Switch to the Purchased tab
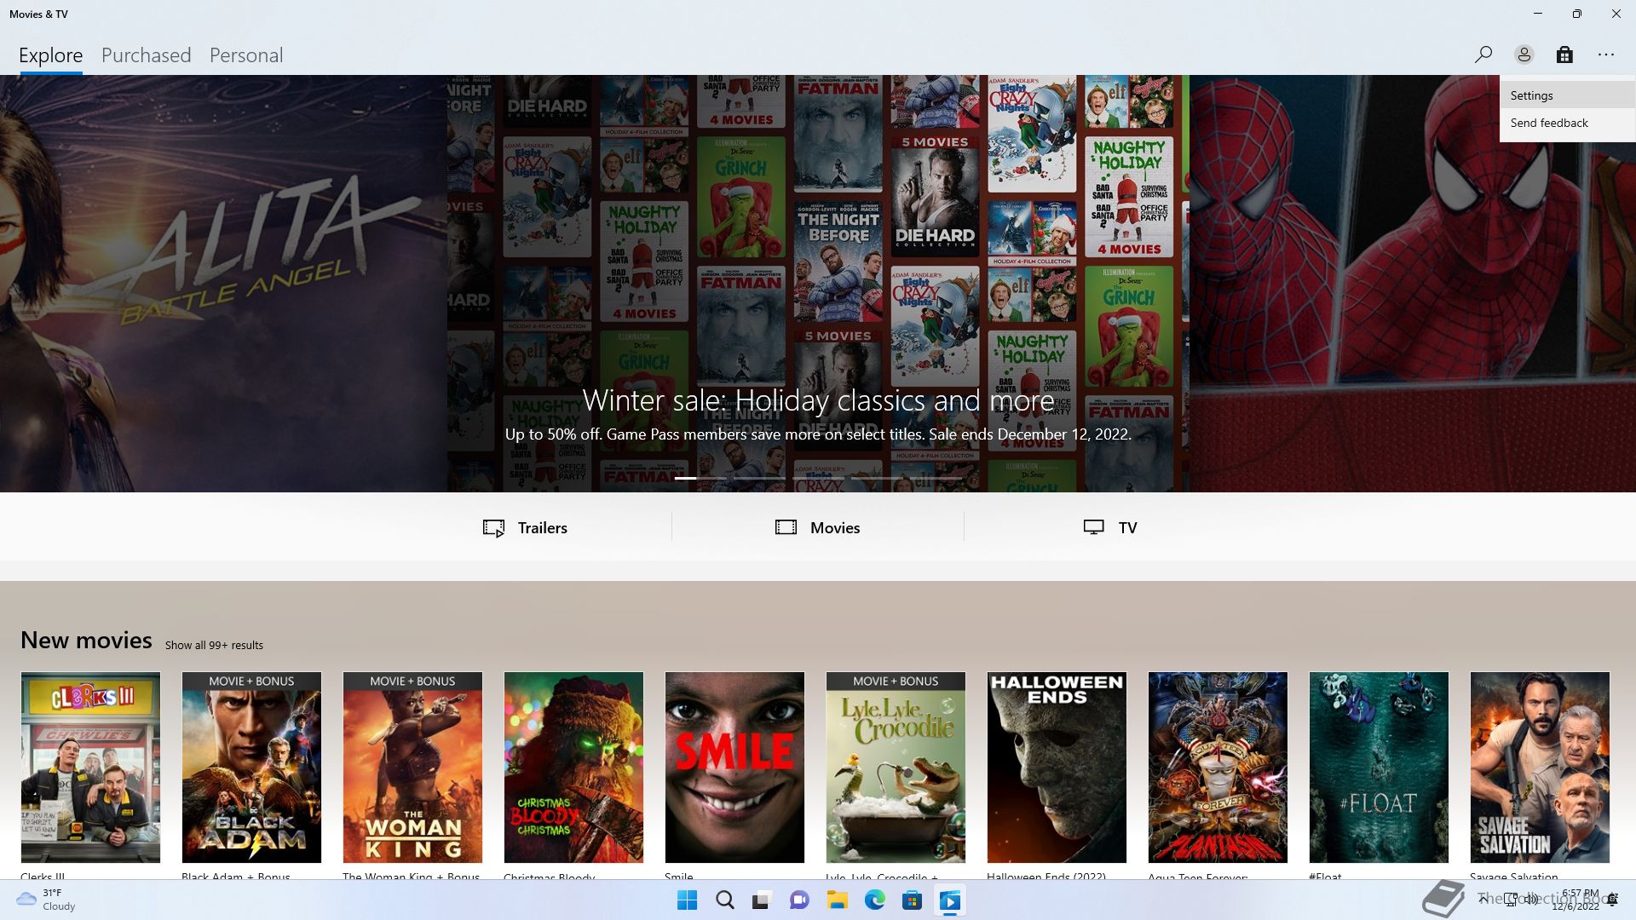 (x=147, y=55)
